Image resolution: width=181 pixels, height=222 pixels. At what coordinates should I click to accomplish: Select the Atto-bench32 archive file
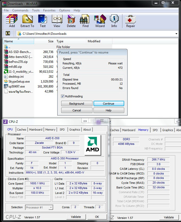tap(18, 57)
